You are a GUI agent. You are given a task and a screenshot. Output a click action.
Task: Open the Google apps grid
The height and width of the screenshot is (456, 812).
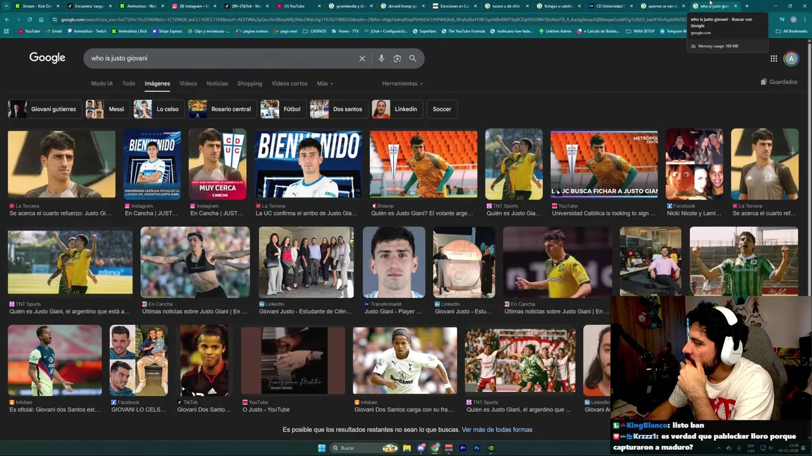(774, 58)
